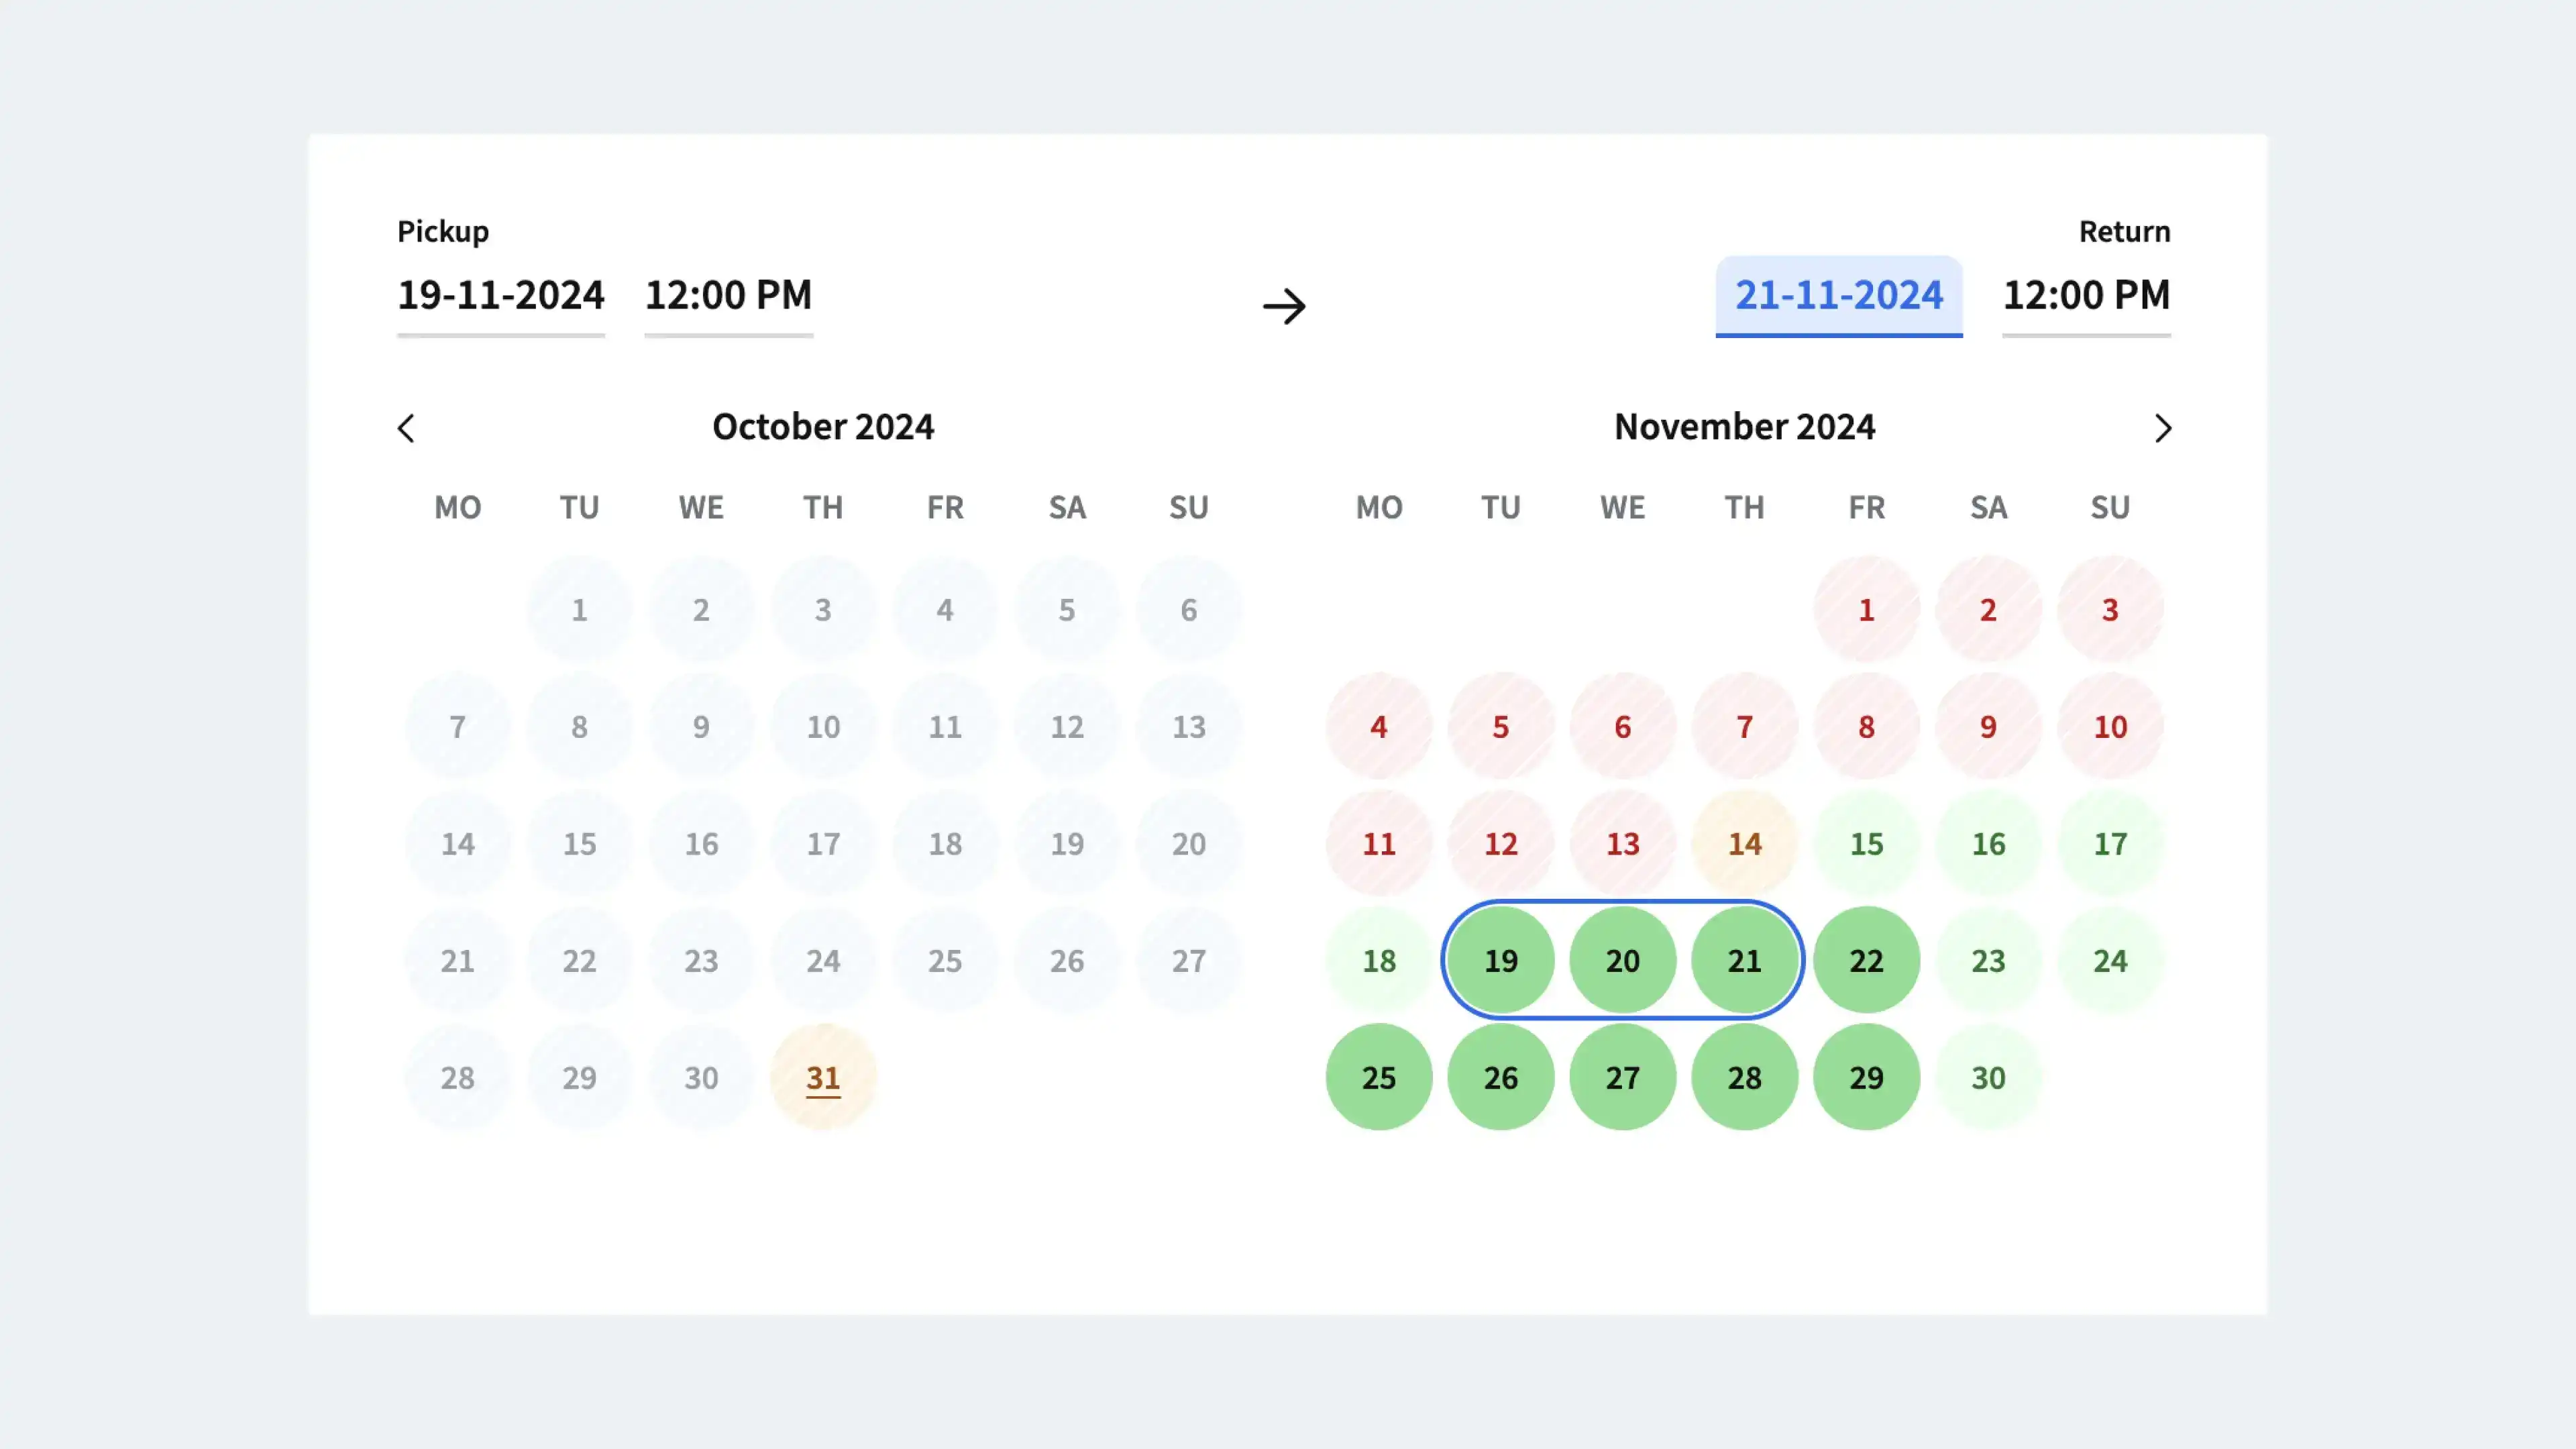This screenshot has height=1449, width=2576.
Task: Go to next month using right chevron
Action: click(x=2162, y=428)
